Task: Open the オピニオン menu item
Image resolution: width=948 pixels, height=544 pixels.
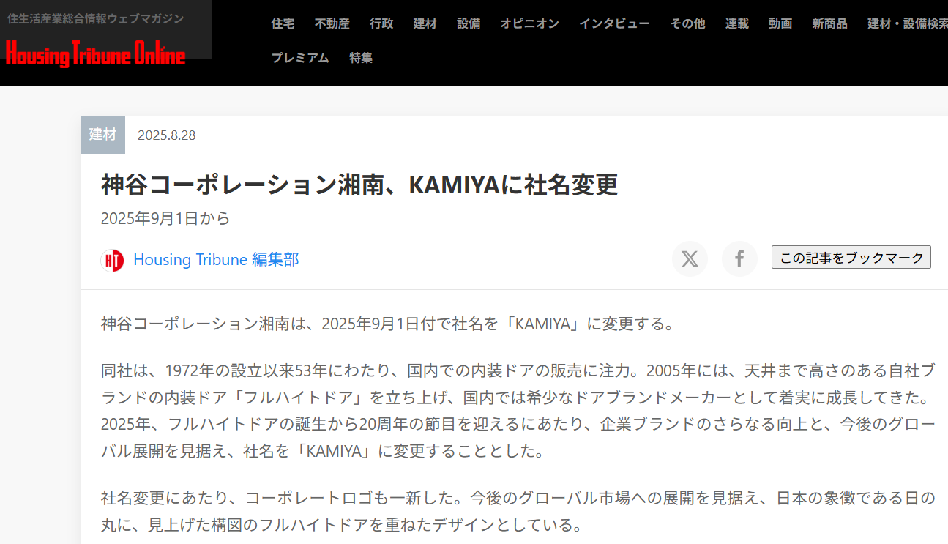Action: point(529,23)
